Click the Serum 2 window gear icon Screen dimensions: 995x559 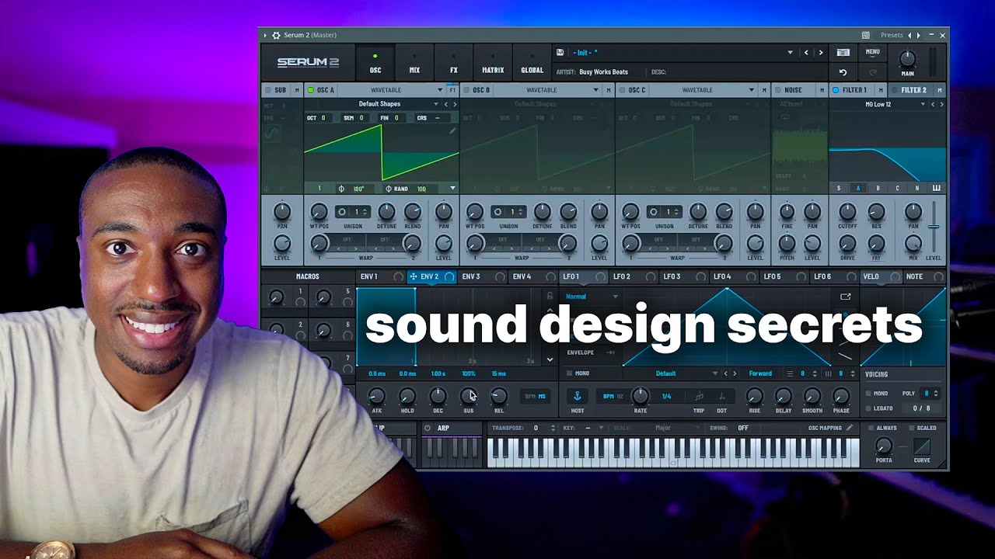[276, 35]
